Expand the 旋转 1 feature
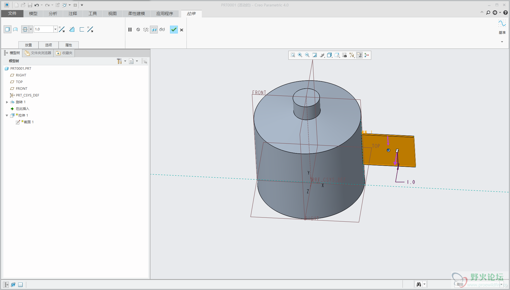This screenshot has width=510, height=290. tap(7, 102)
